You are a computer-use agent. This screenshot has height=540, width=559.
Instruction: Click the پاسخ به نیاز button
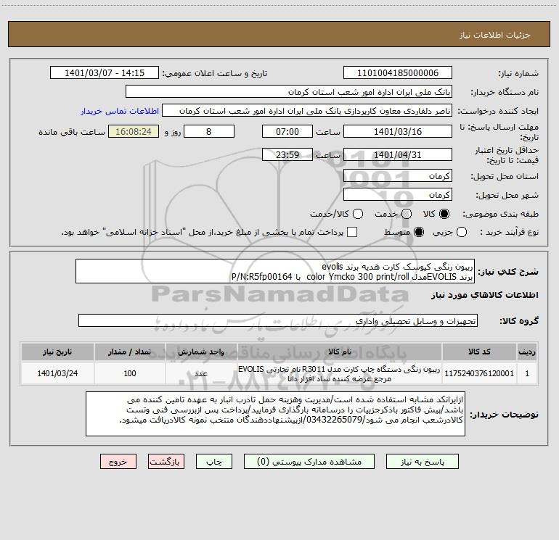pyautogui.click(x=423, y=462)
